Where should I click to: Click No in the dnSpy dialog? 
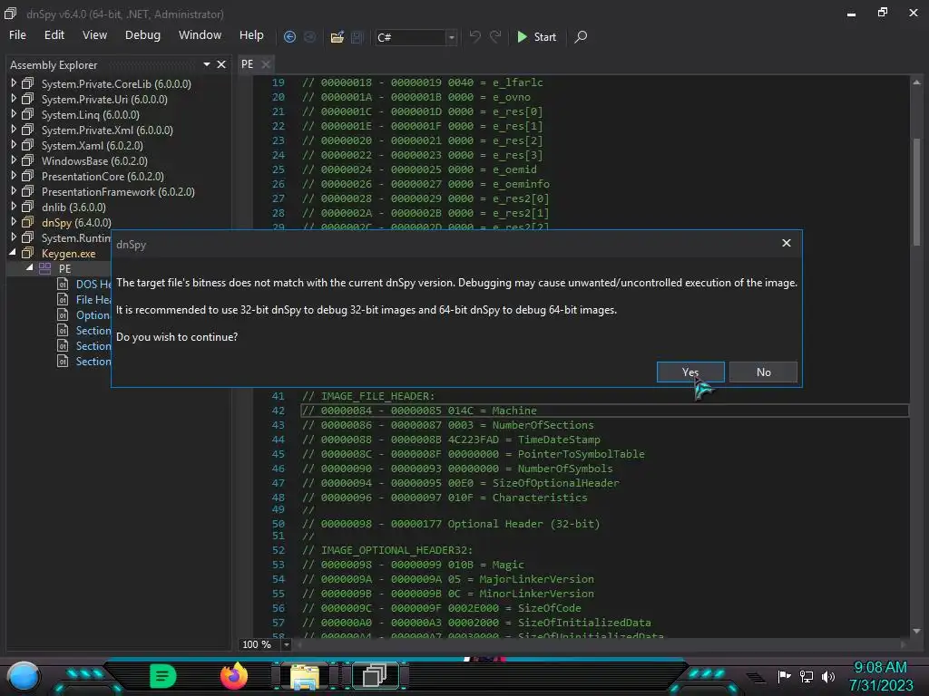pos(763,372)
